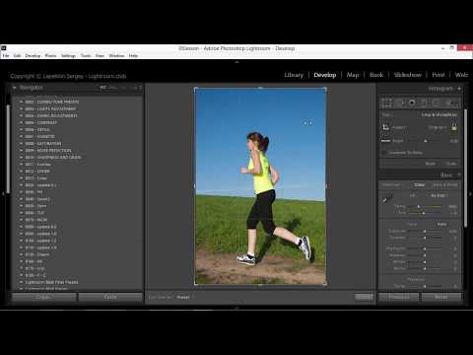Click the Crop Frame tool icon
The image size is (473, 355).
385,127
